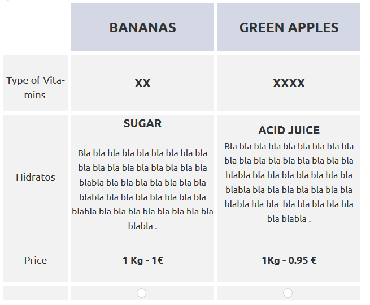Click the GREEN APPLES column header
This screenshot has height=305, width=370.
click(x=289, y=28)
